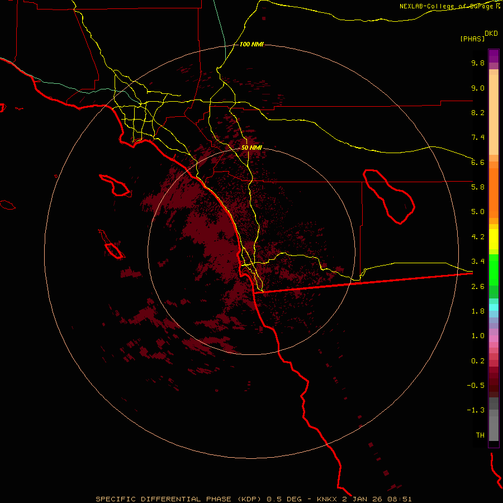This screenshot has height=503, width=503.
Task: Click the gray colorbar segment near TH
Action: (493, 429)
